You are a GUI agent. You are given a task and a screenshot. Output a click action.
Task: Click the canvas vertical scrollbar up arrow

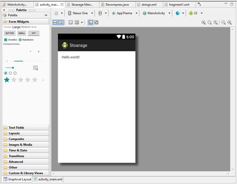pos(232,30)
